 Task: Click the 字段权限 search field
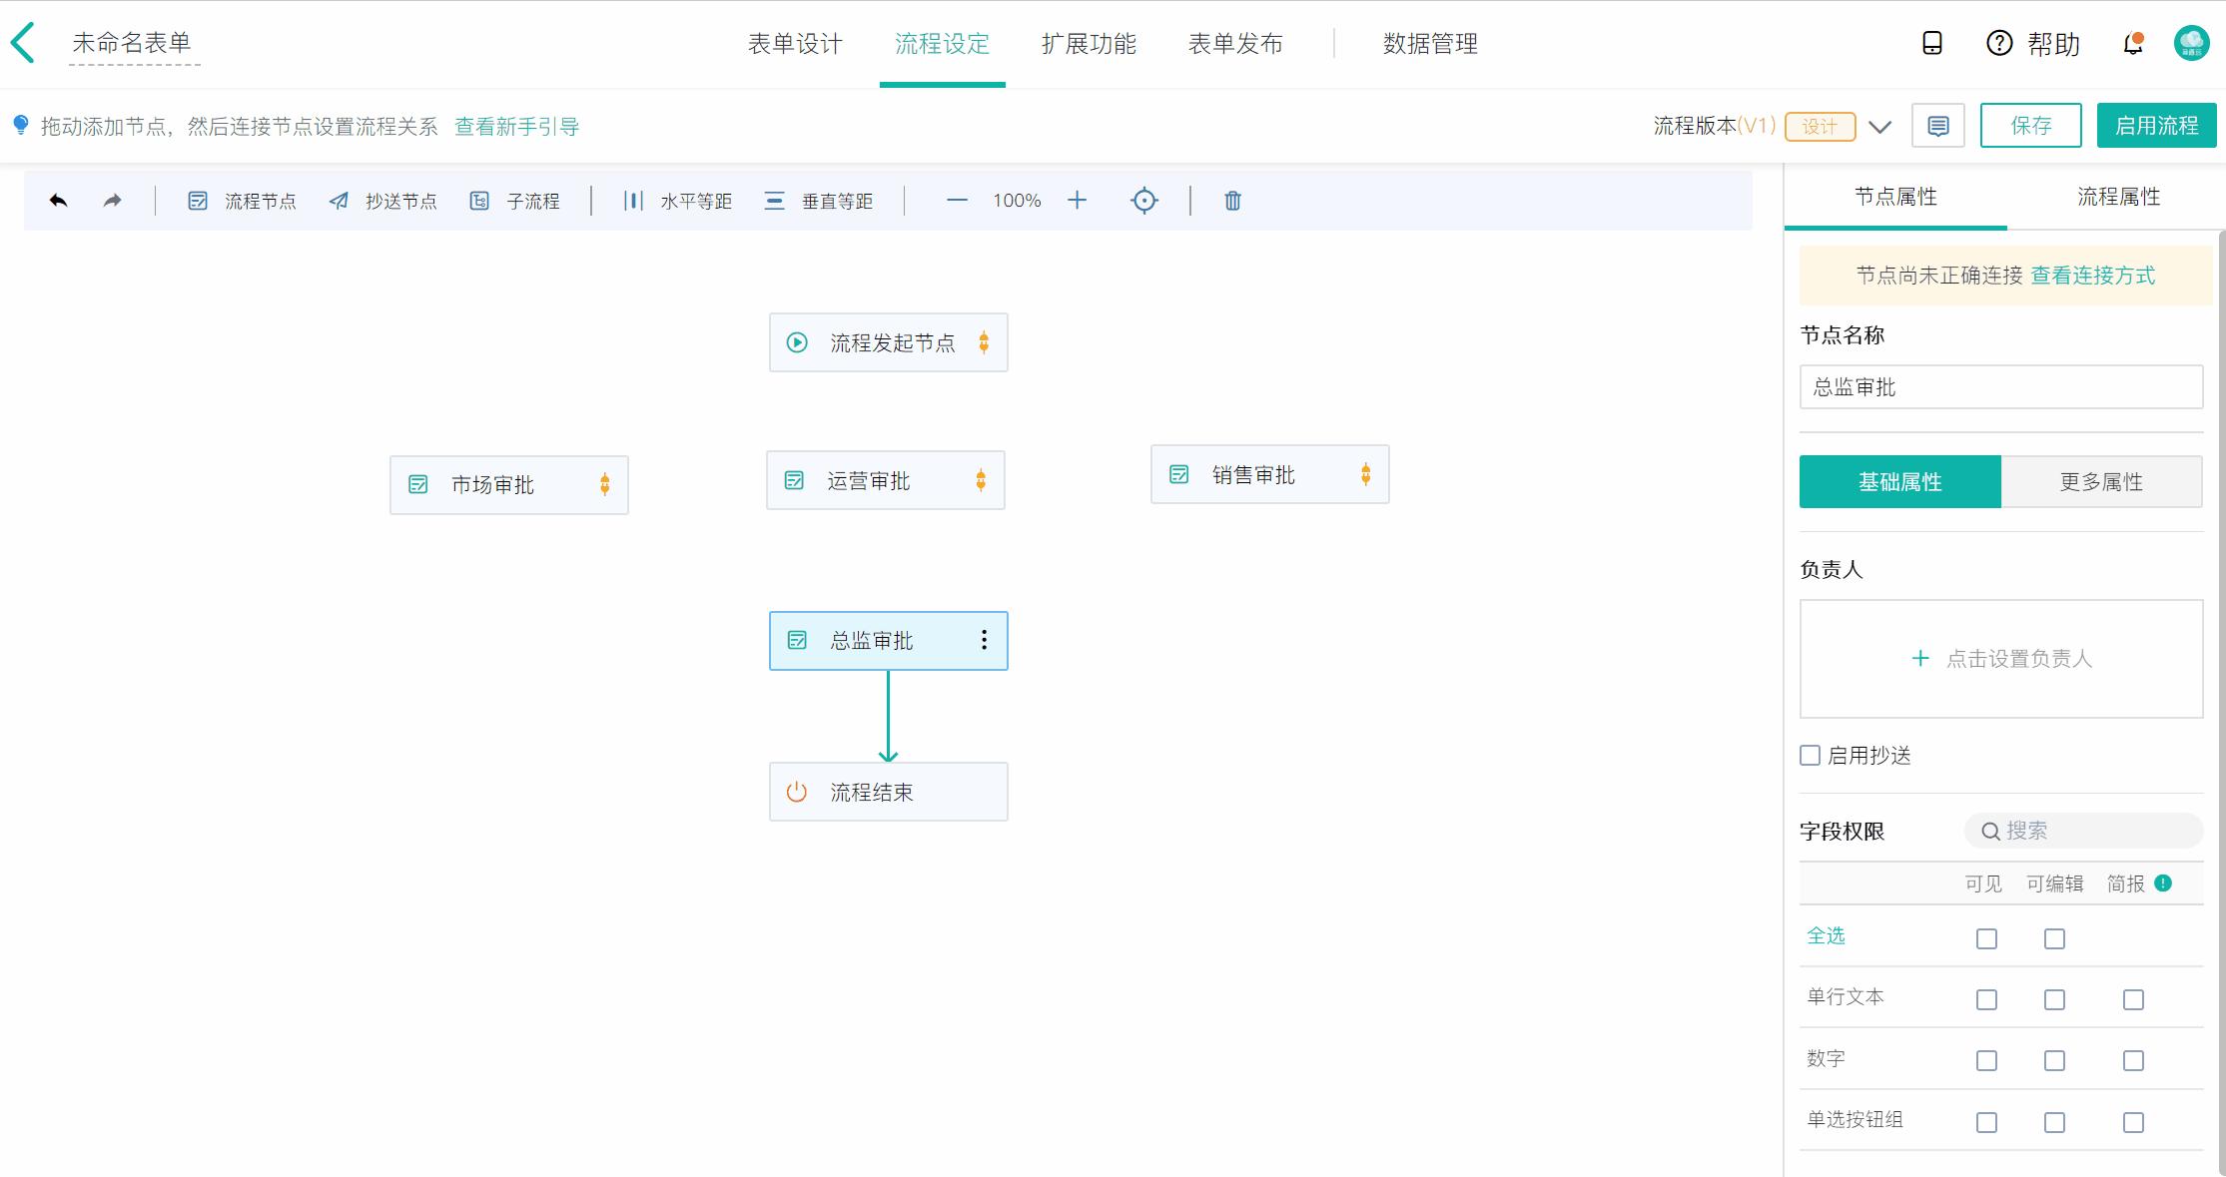point(2082,830)
